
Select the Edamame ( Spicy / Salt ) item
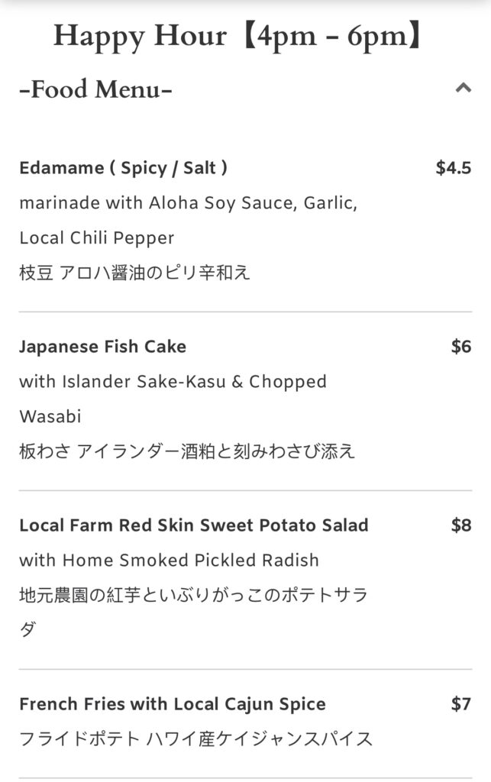tap(123, 168)
